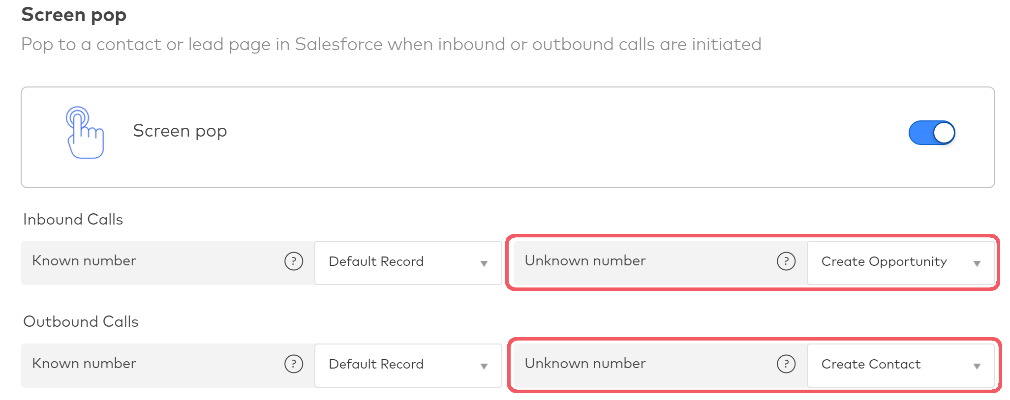
Task: Click the outbound Unknown number field label
Action: click(585, 364)
